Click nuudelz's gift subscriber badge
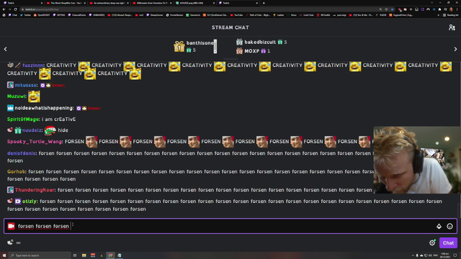 click(x=18, y=130)
